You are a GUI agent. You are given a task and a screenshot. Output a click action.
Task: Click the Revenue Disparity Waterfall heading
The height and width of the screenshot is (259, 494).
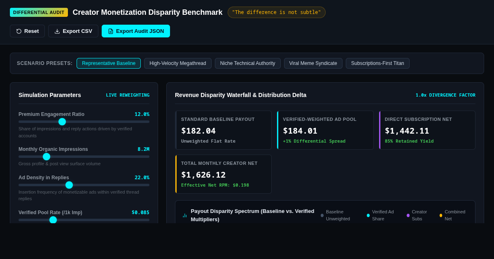240,95
